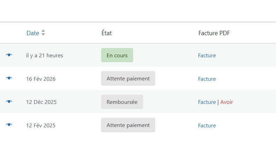Download the Facture for 12 Fév 2025
The width and height of the screenshot is (276, 166).
207,126
